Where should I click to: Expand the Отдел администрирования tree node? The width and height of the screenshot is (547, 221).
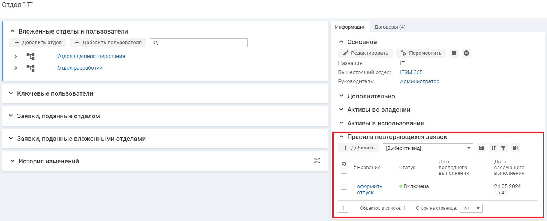[15, 56]
